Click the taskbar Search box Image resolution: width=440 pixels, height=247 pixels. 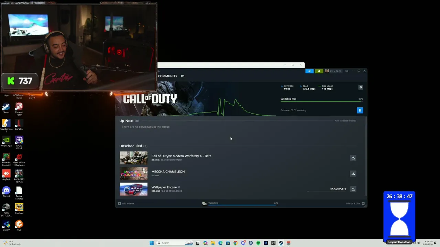tap(175, 243)
